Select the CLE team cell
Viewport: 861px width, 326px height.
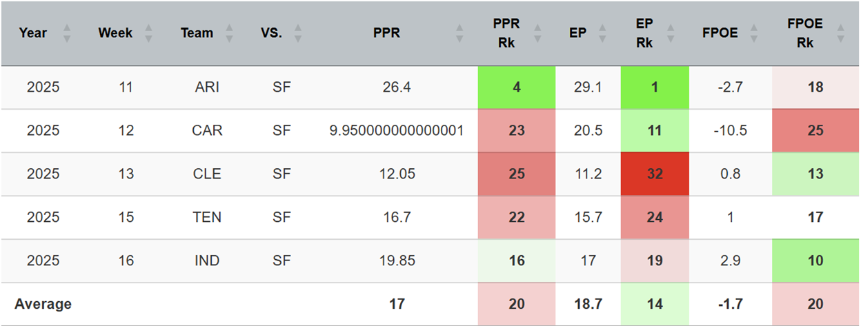pyautogui.click(x=208, y=174)
